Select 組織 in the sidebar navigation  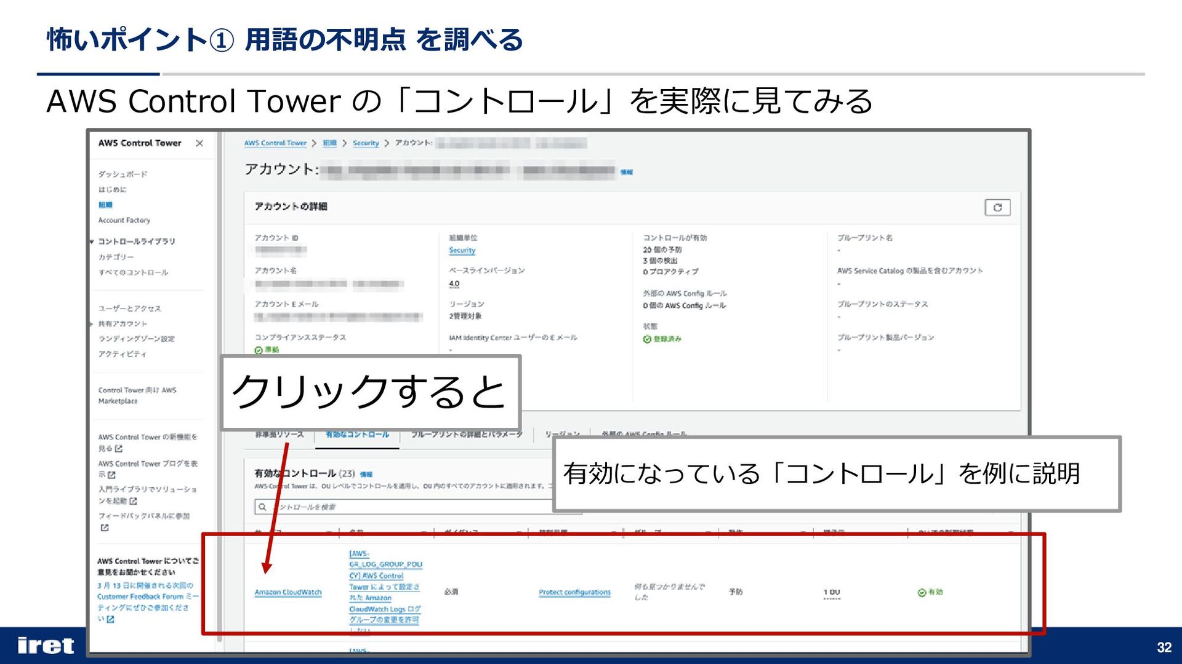105,205
